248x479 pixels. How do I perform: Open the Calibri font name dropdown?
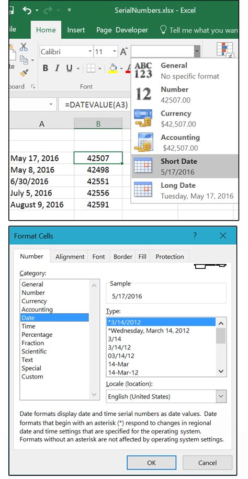coord(90,52)
